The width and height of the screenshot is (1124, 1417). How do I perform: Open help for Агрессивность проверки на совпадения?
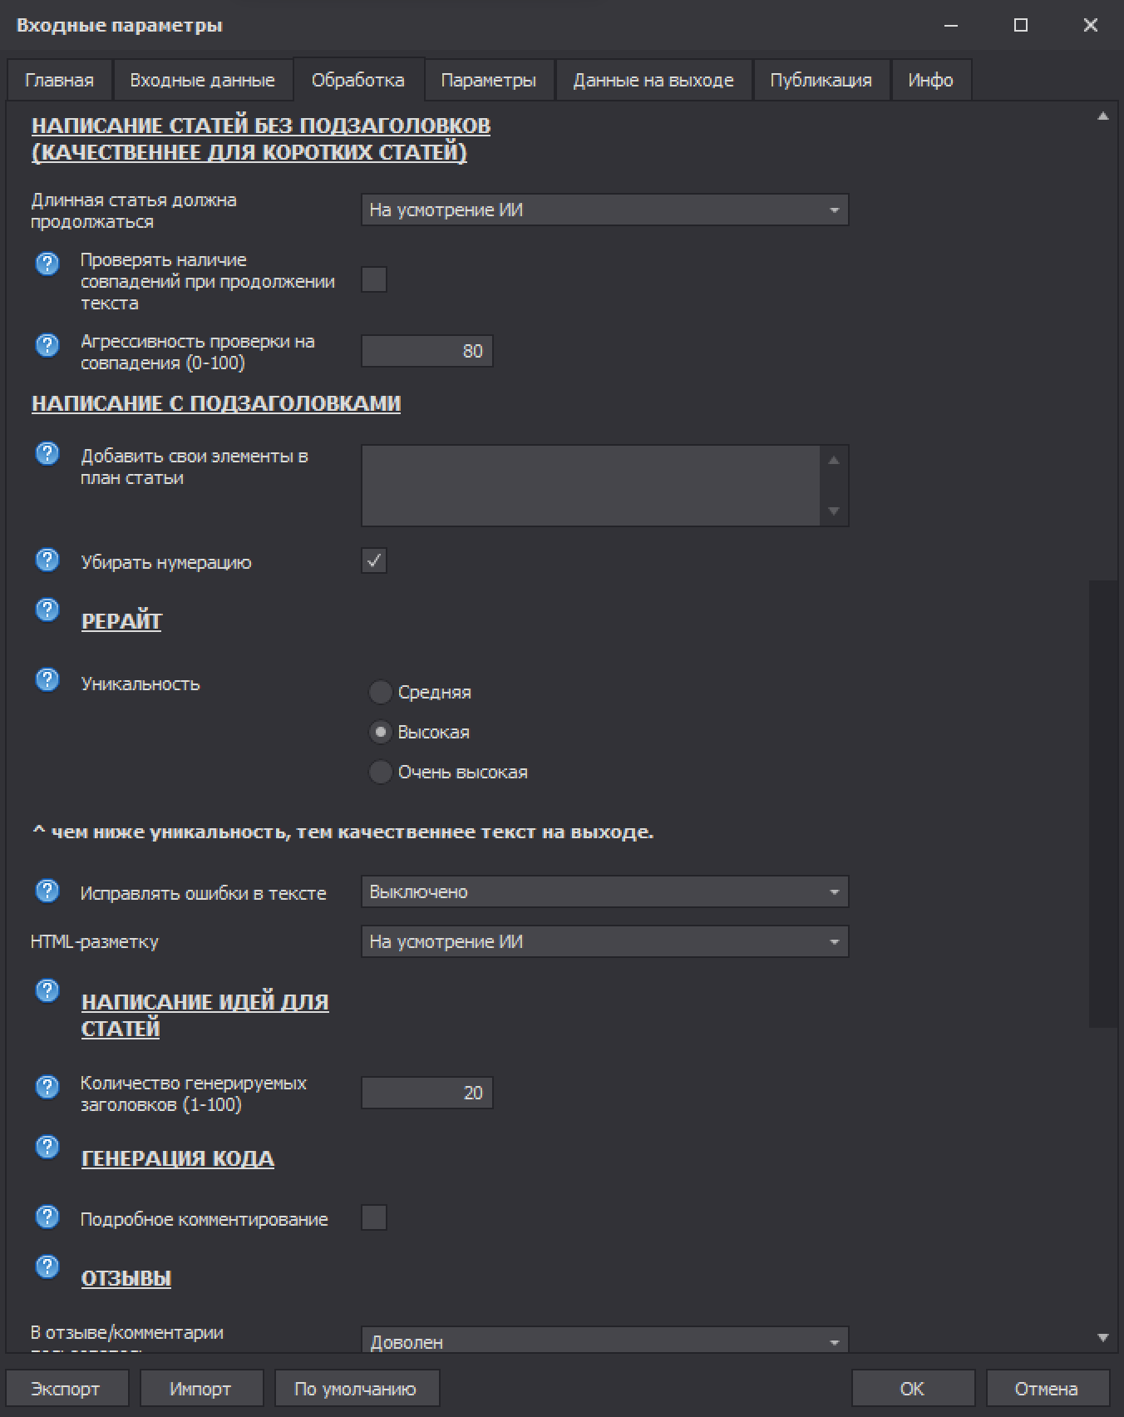tap(47, 345)
